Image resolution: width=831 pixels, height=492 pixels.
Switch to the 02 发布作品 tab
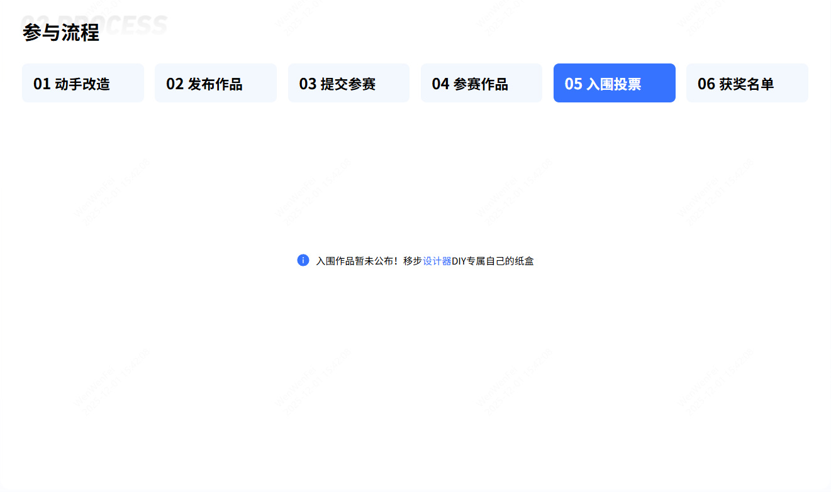pyautogui.click(x=215, y=83)
